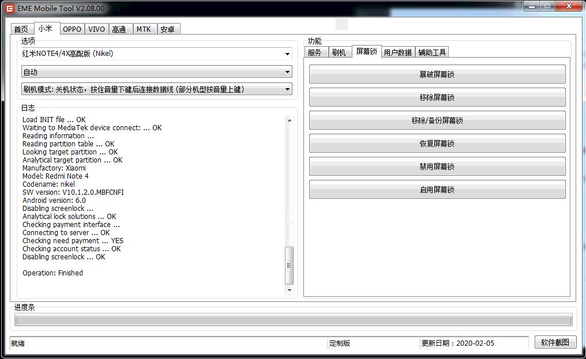This screenshot has height=359, width=586.
Task: Click log line 'Model: Redmi Note 4'
Action: pyautogui.click(x=55, y=176)
